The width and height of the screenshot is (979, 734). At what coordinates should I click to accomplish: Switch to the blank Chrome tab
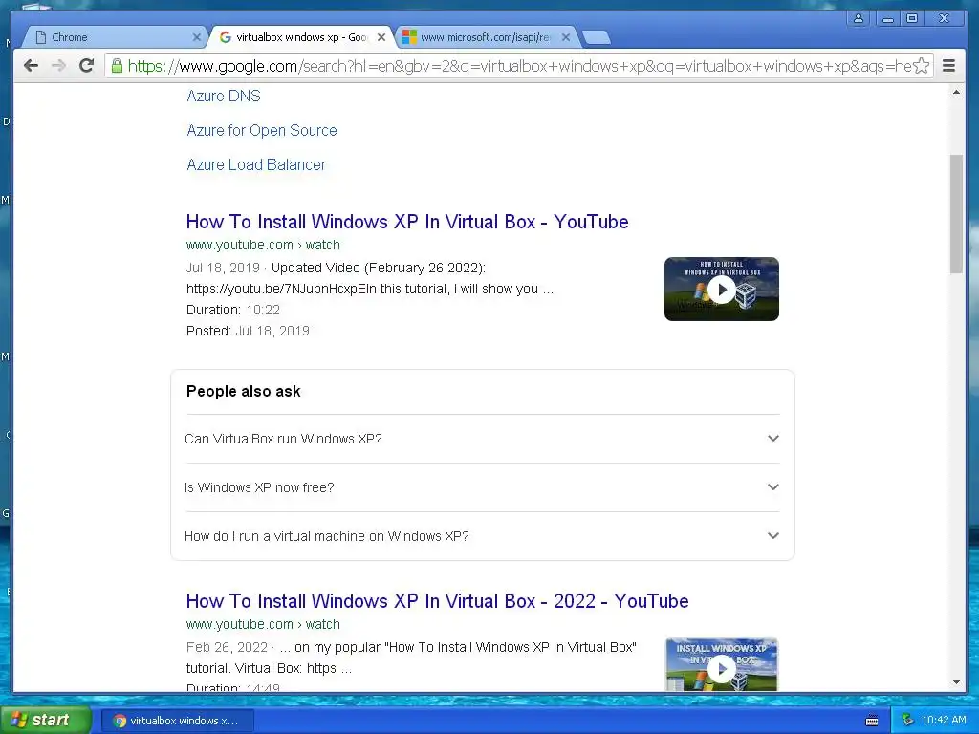coord(113,37)
